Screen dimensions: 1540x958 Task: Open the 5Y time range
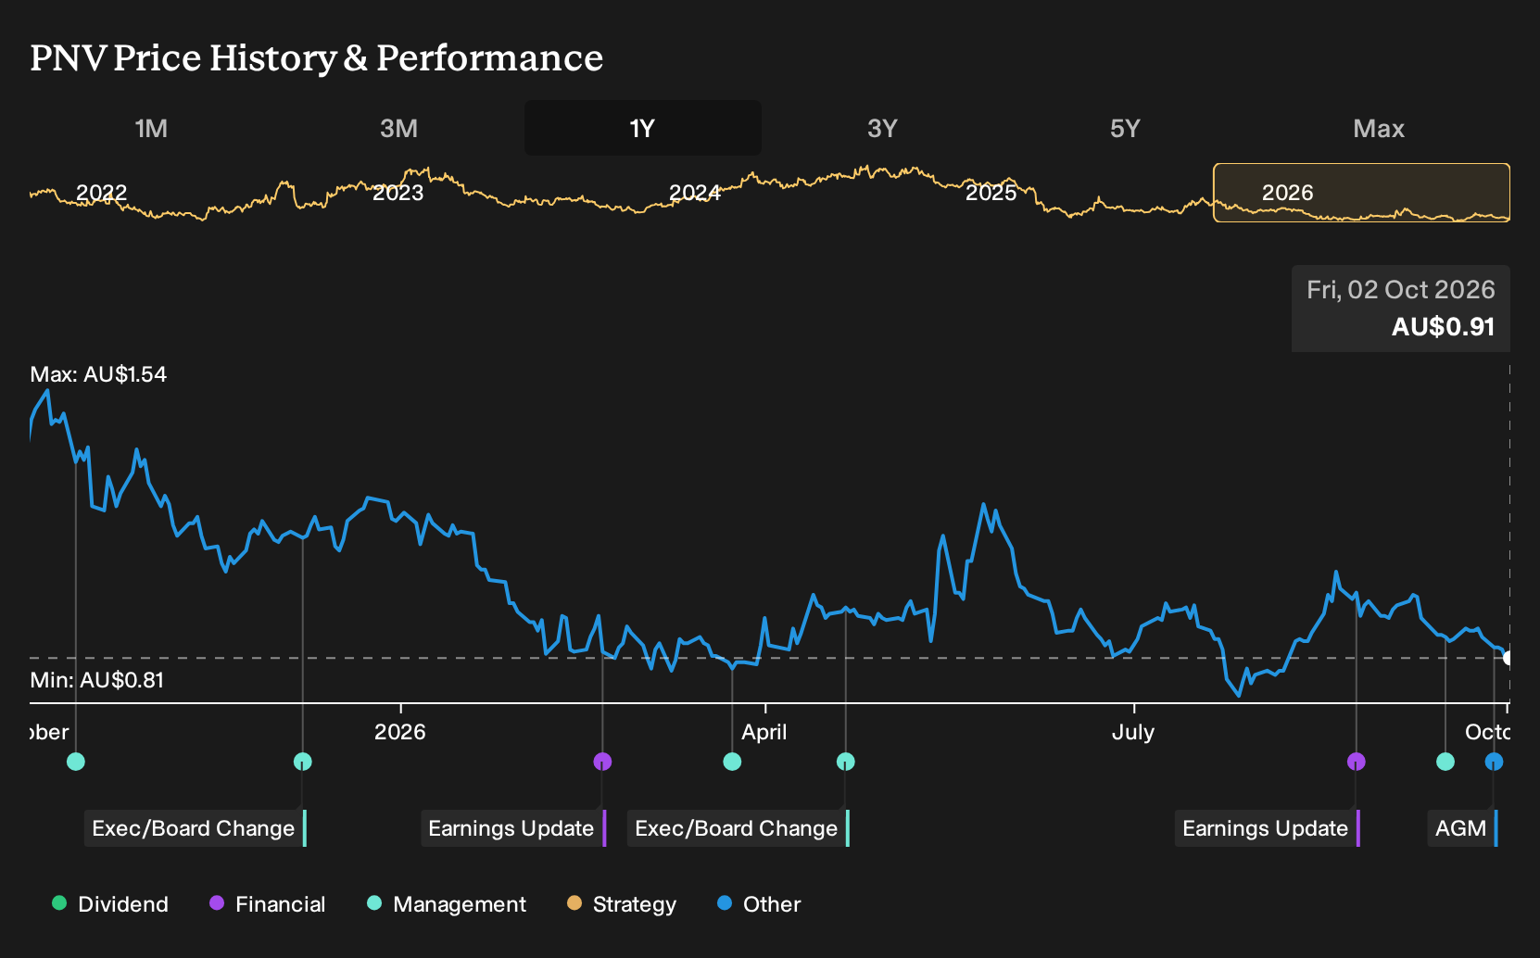1125,128
